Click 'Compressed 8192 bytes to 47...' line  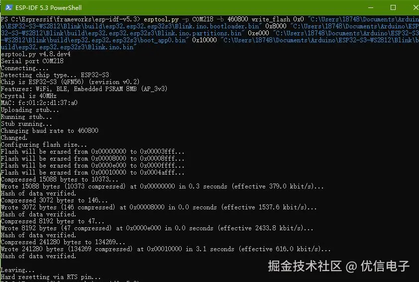[52, 221]
